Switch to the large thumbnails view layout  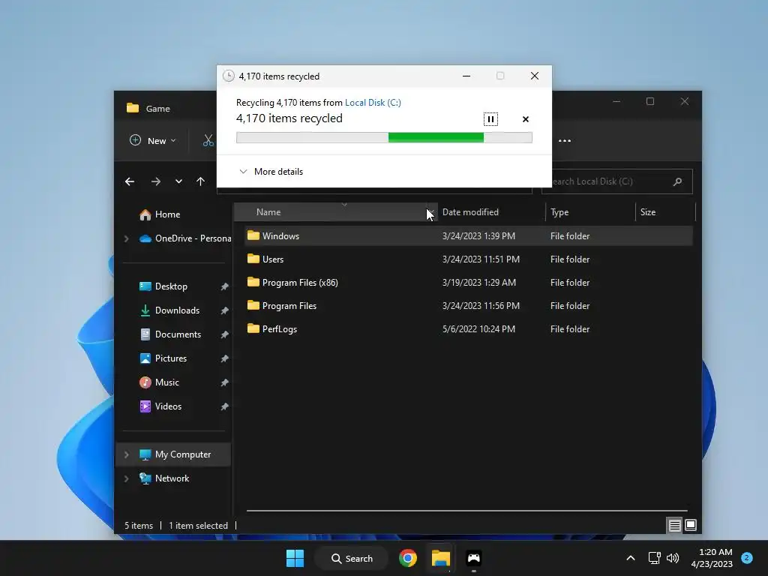coord(691,526)
